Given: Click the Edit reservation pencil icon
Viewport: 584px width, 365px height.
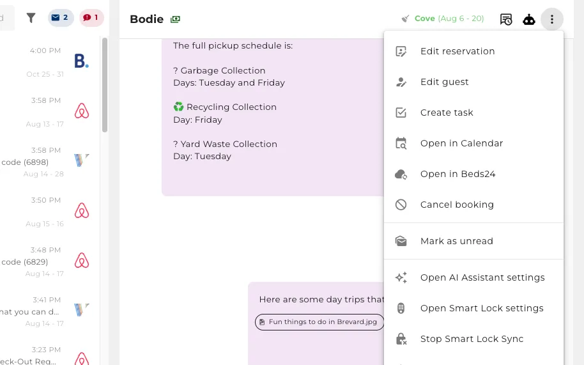Looking at the screenshot, I should [x=401, y=51].
